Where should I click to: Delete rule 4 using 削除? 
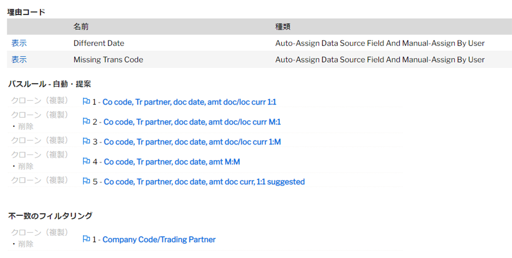pos(26,166)
